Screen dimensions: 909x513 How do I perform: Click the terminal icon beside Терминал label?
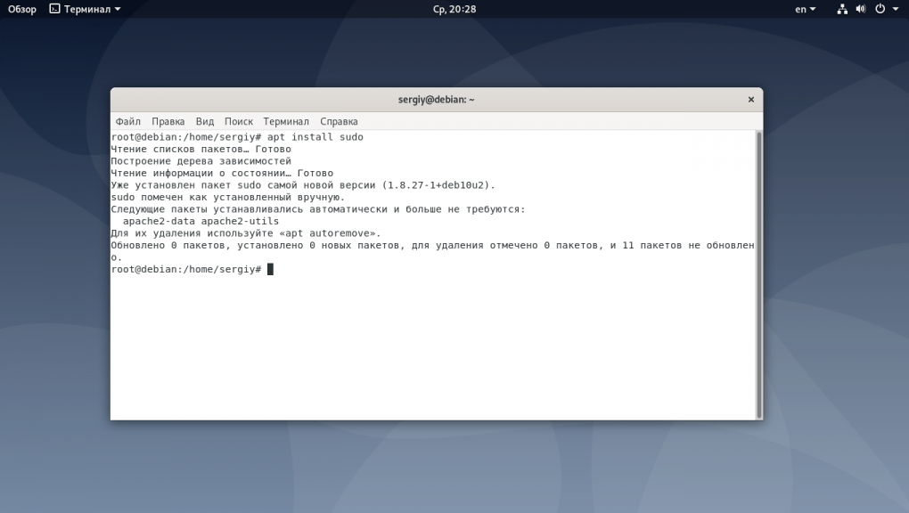click(x=54, y=9)
